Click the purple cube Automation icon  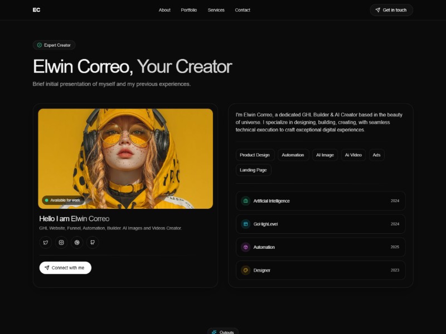(245, 247)
